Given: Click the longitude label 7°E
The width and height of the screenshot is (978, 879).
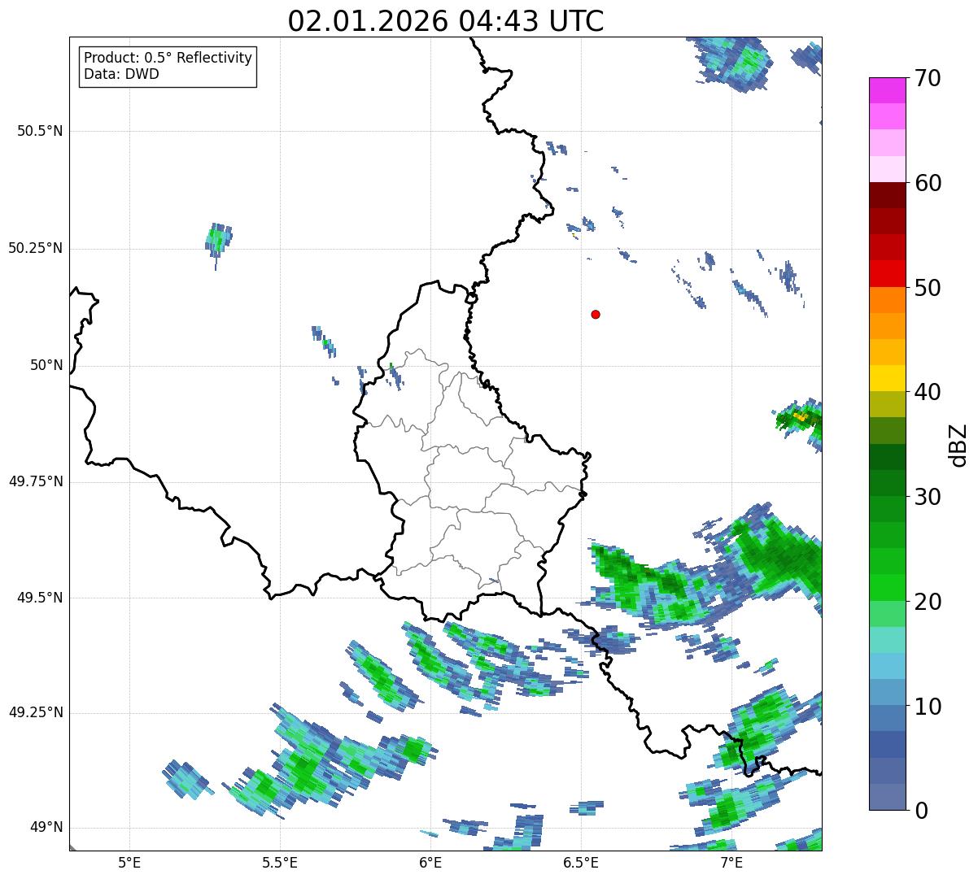Looking at the screenshot, I should pyautogui.click(x=731, y=862).
